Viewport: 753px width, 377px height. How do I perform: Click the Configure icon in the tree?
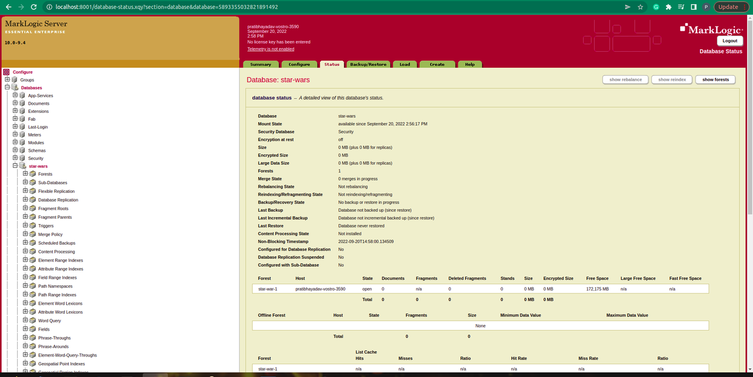(x=6, y=72)
